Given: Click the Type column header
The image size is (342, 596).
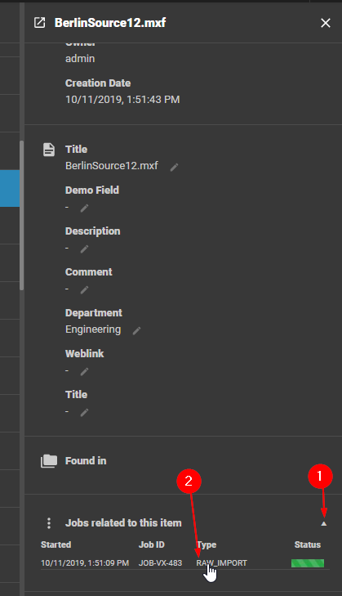Looking at the screenshot, I should (x=207, y=544).
